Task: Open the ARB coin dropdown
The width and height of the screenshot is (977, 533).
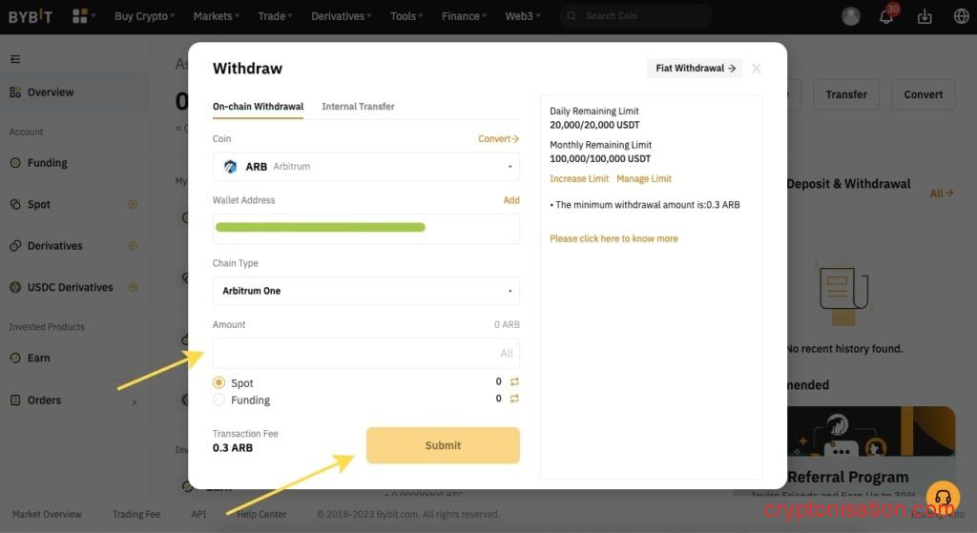Action: [x=365, y=167]
